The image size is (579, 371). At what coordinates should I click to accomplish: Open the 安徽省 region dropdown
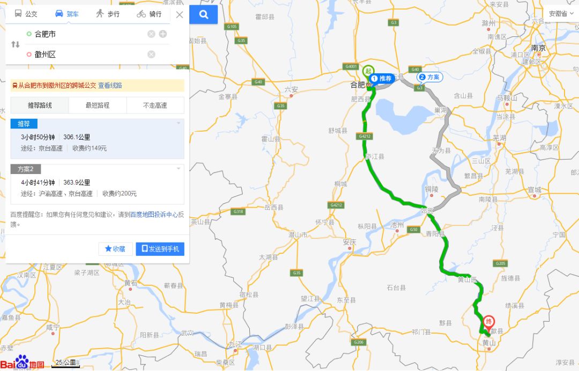tap(561, 13)
